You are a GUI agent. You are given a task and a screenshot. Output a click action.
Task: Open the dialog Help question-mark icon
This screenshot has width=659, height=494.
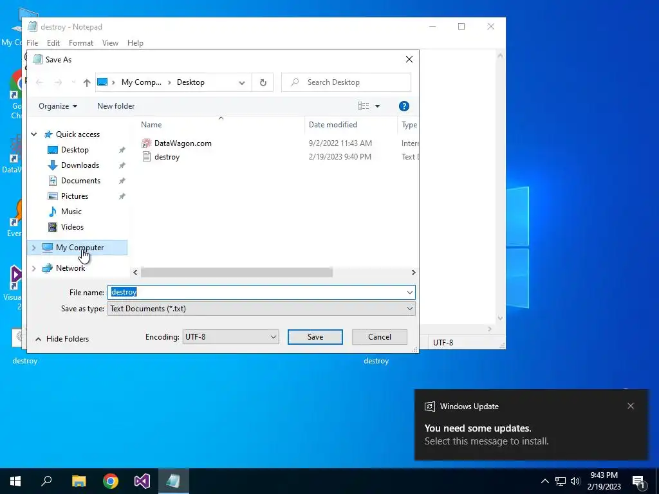point(404,106)
